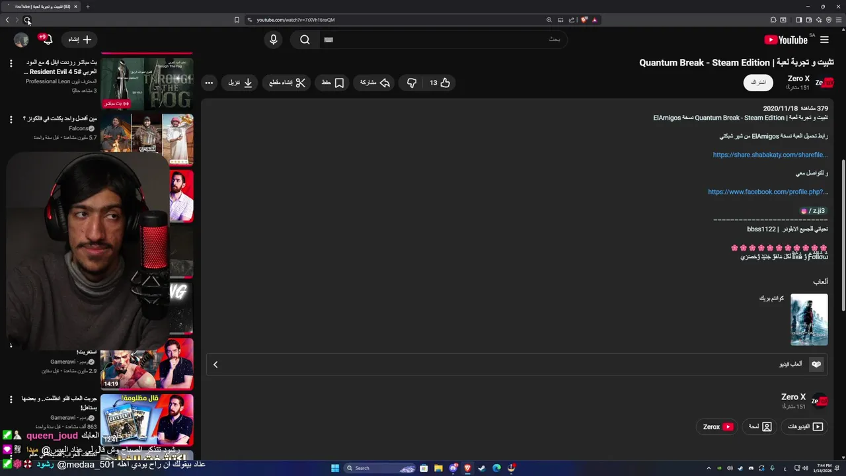The width and height of the screenshot is (846, 476).
Task: Open the About chip for Zero X
Action: [760, 426]
